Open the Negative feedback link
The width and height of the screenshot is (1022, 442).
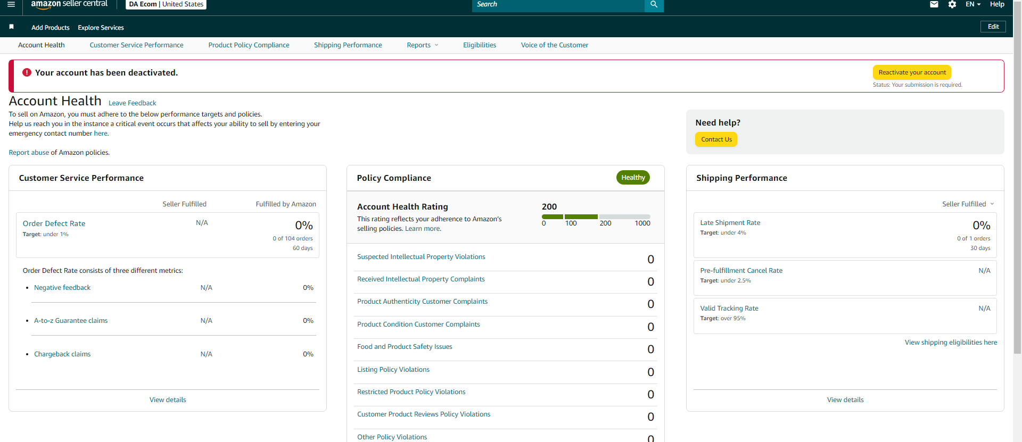62,288
